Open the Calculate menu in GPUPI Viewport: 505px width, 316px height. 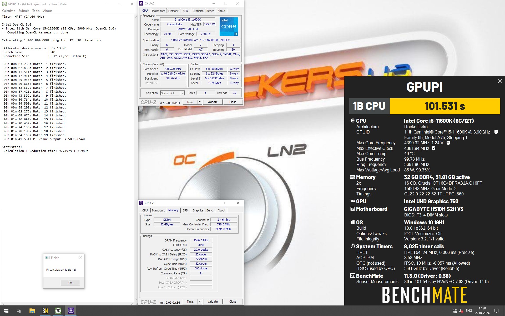point(9,11)
